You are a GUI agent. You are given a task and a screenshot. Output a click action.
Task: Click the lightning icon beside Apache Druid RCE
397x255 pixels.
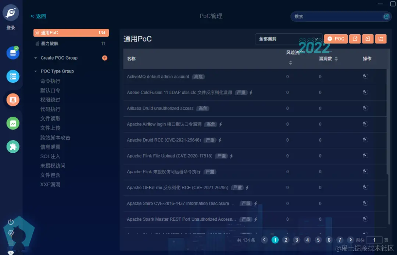[x=220, y=140]
